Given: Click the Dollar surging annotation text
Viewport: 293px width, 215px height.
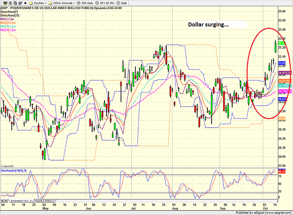Looking at the screenshot, I should (x=208, y=24).
